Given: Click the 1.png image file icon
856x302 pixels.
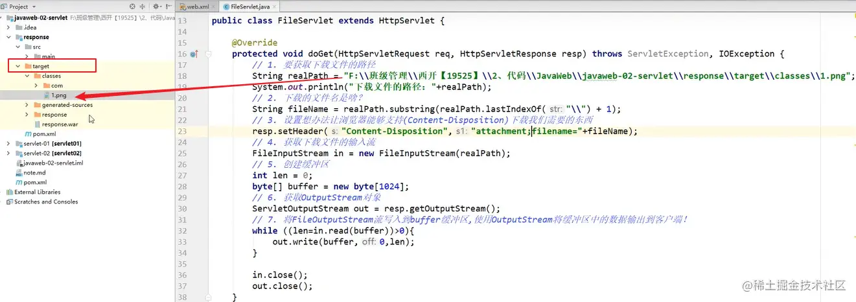Looking at the screenshot, I should click(46, 95).
